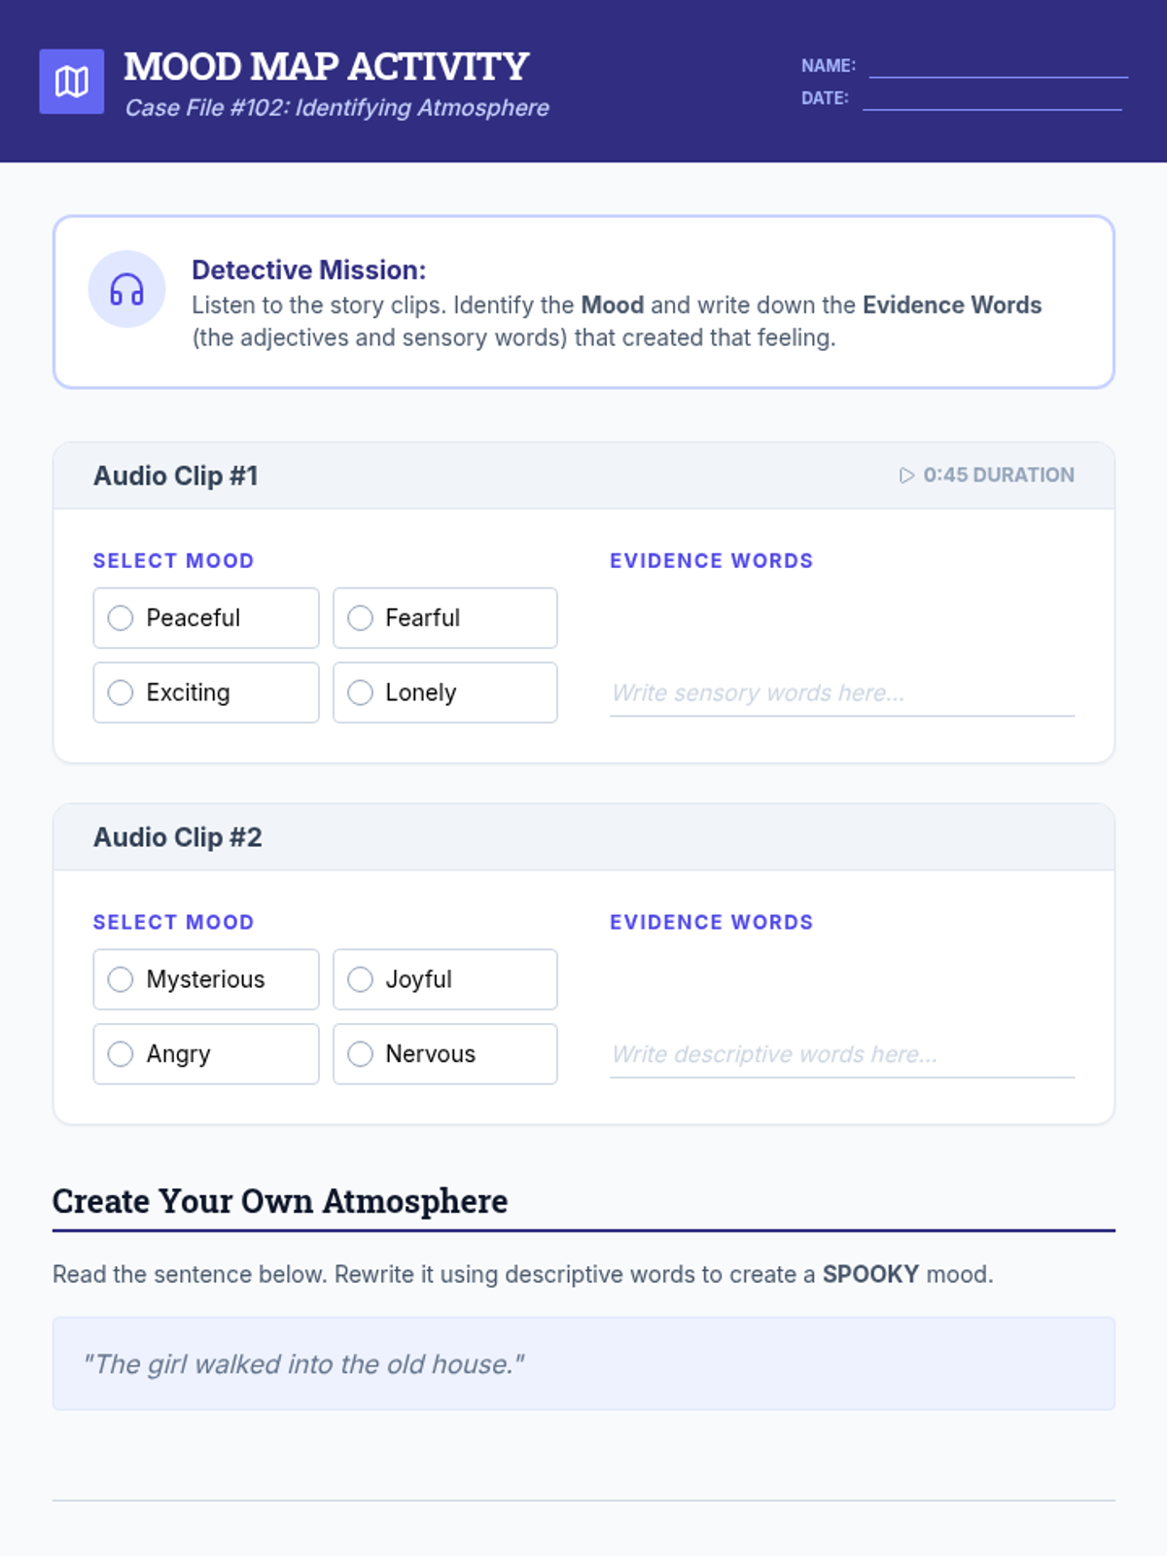The width and height of the screenshot is (1167, 1556).
Task: Select the Angry mood radio button
Action: tap(121, 1054)
